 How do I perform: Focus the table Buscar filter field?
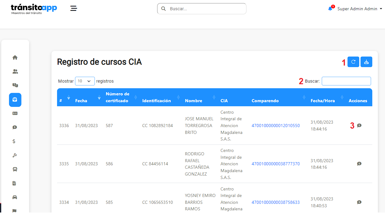coord(346,81)
